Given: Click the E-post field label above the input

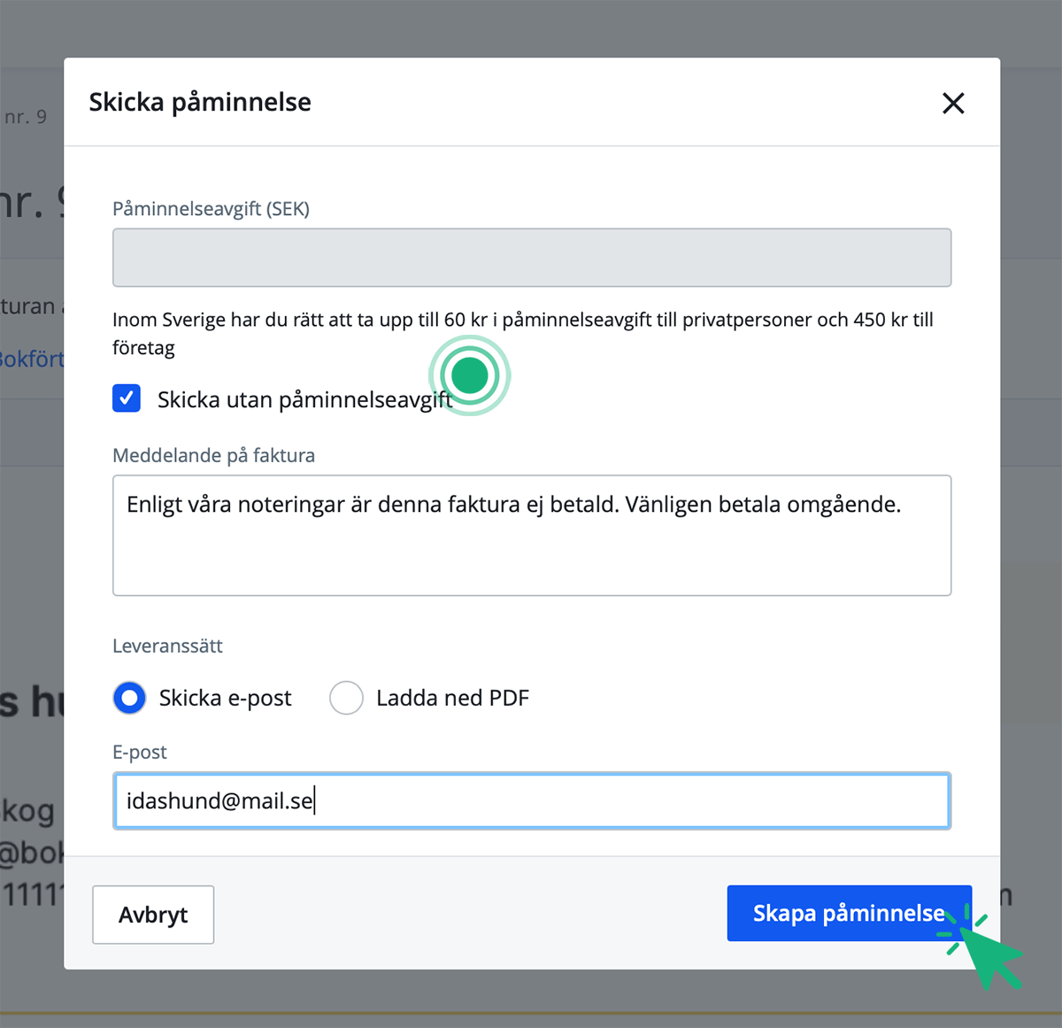Looking at the screenshot, I should 139,752.
